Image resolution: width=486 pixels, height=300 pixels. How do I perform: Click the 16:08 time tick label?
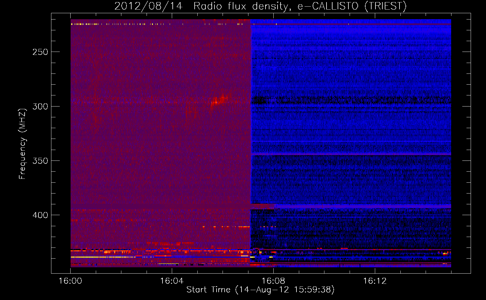click(273, 281)
